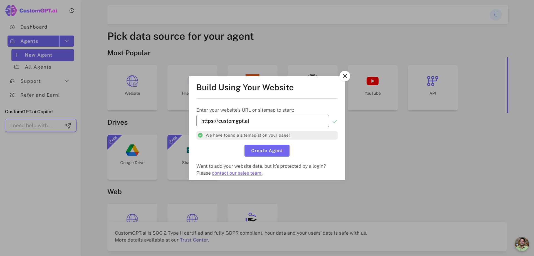Expand the Support section chevron
The width and height of the screenshot is (534, 256).
[67, 81]
